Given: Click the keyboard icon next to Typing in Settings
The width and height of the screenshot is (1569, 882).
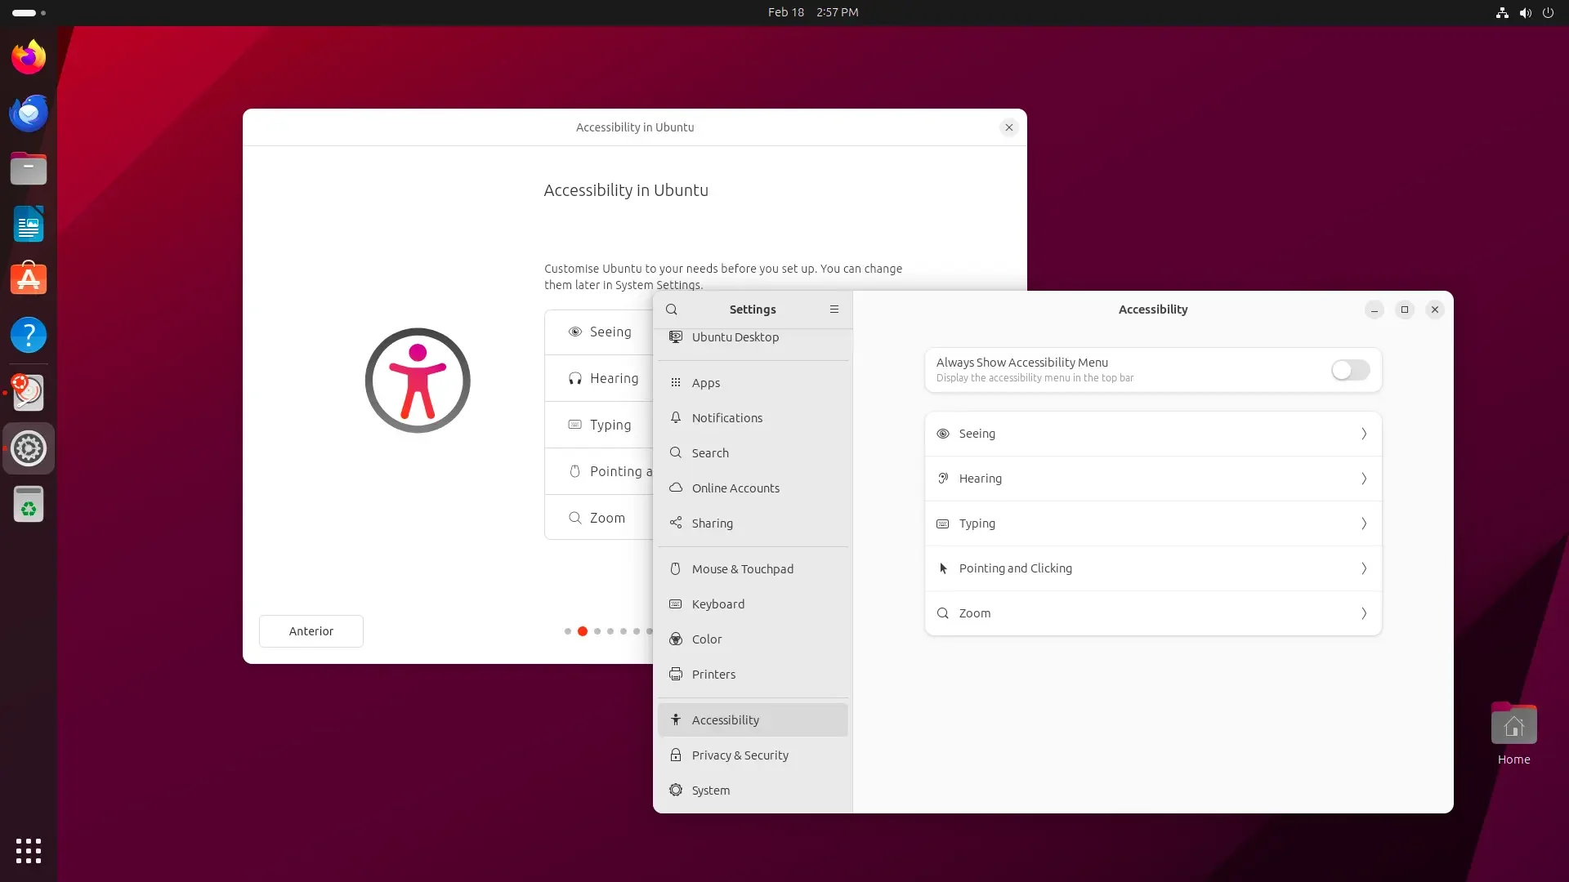Looking at the screenshot, I should (943, 523).
